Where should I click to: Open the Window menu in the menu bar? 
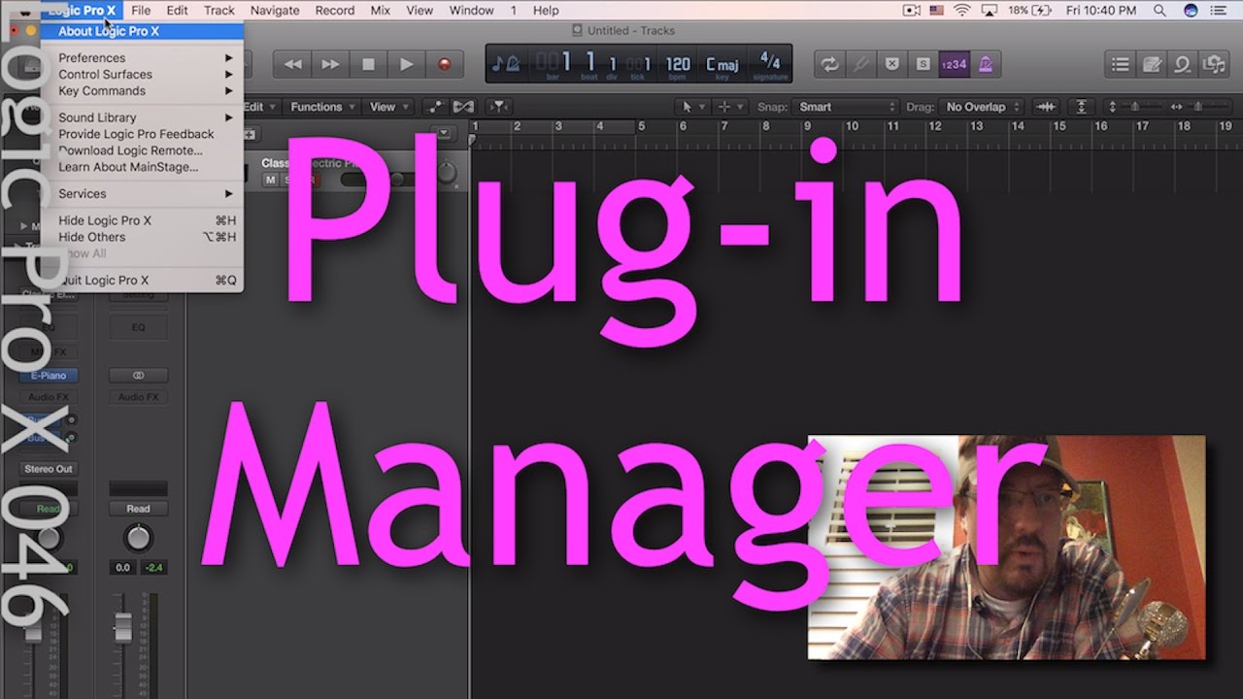point(471,10)
